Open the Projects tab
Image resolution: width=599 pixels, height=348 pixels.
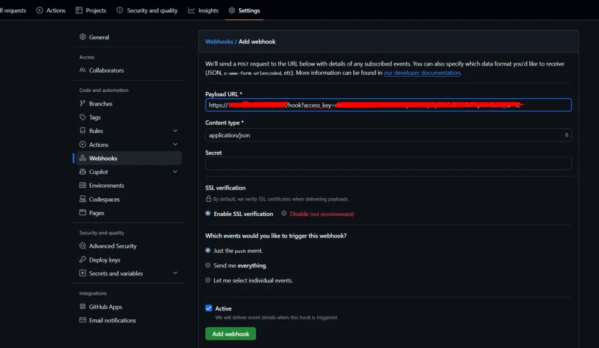[91, 11]
